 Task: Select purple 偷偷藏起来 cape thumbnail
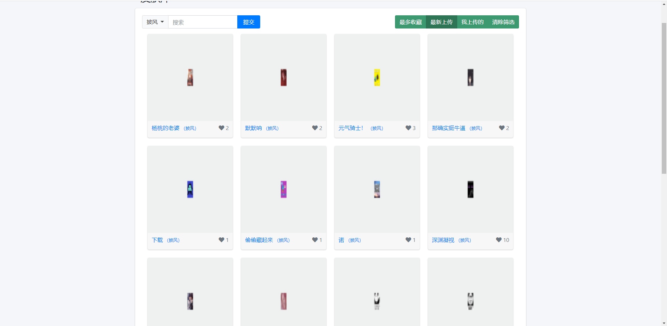[283, 189]
